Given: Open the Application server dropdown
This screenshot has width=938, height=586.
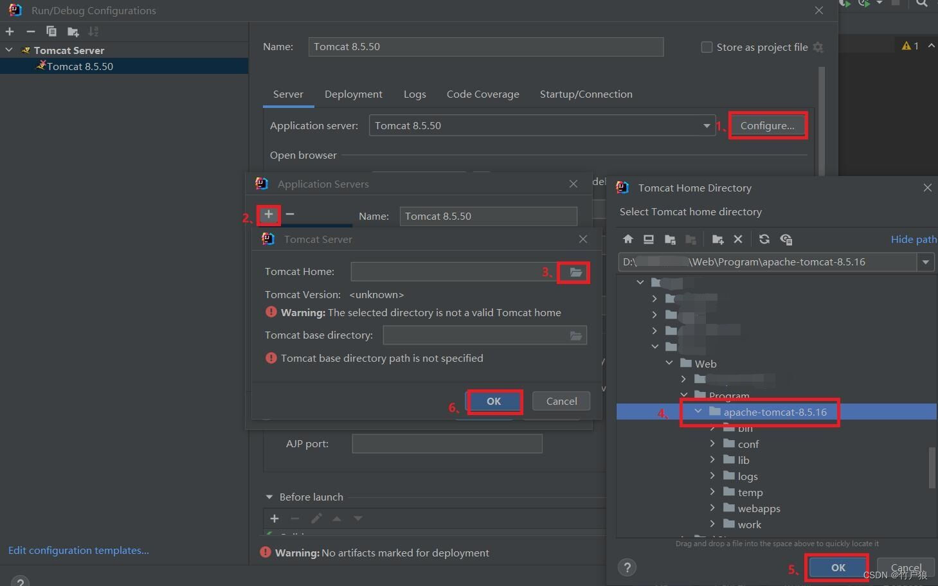Looking at the screenshot, I should (707, 126).
